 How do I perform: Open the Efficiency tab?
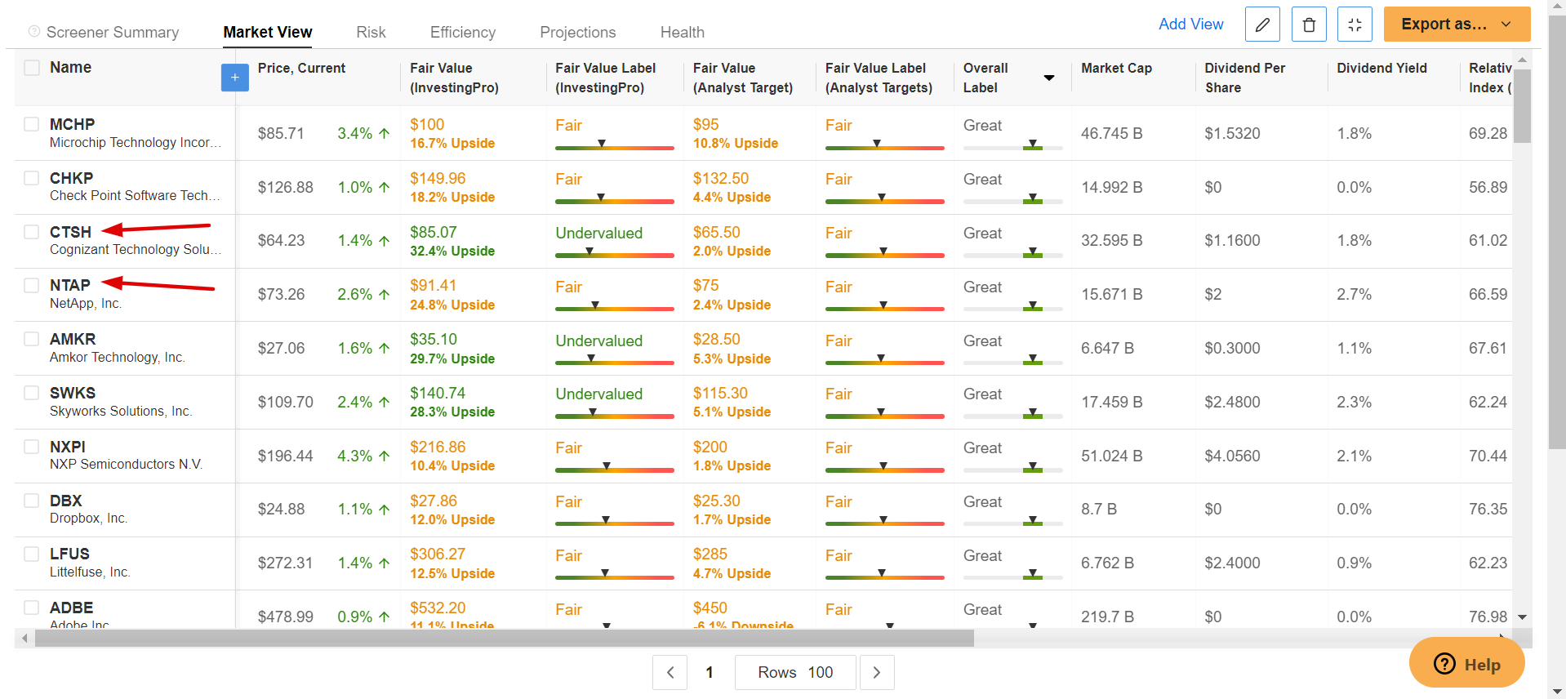[463, 32]
